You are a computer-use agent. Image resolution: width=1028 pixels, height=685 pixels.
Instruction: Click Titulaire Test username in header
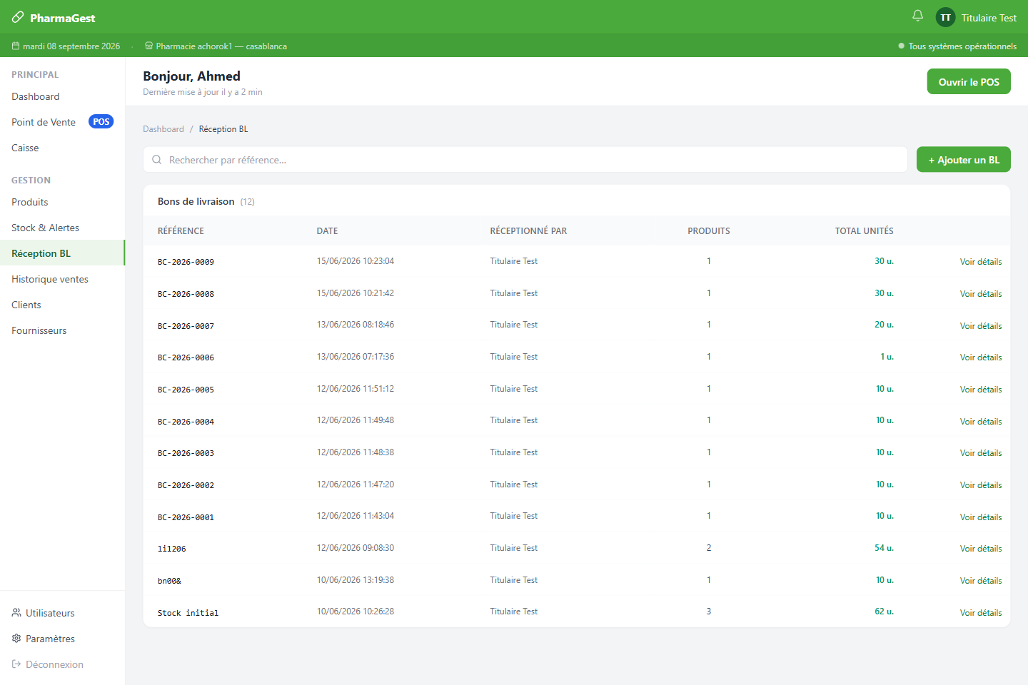[x=989, y=18]
